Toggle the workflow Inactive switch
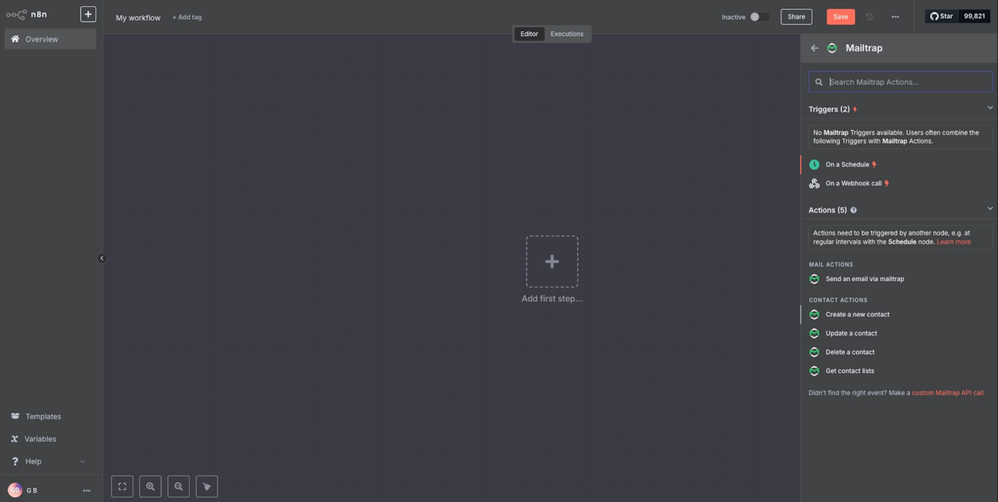 (758, 17)
